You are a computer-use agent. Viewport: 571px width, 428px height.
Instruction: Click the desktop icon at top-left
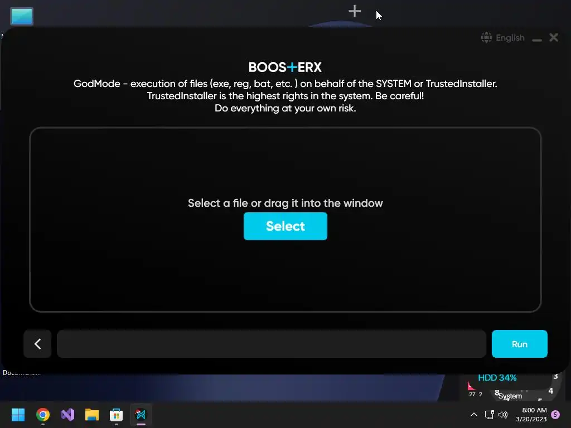click(22, 16)
